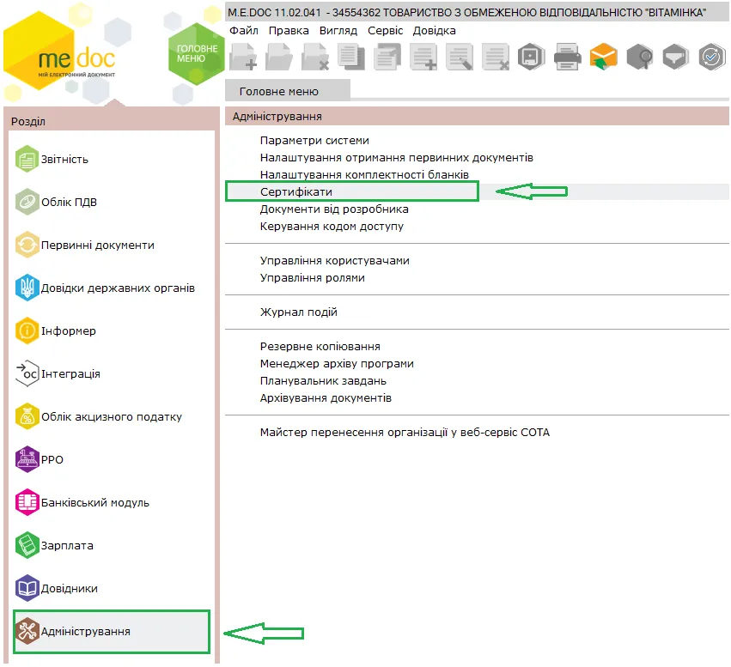The image size is (731, 667).
Task: Click the Адміністрування wrench icon
Action: [27, 631]
